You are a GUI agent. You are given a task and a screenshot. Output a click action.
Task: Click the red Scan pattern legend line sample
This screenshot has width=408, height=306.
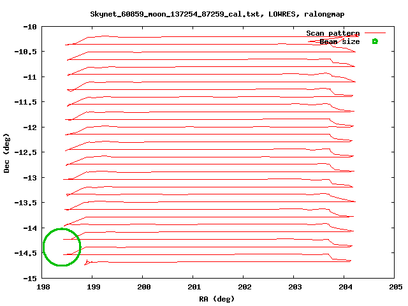(x=375, y=33)
